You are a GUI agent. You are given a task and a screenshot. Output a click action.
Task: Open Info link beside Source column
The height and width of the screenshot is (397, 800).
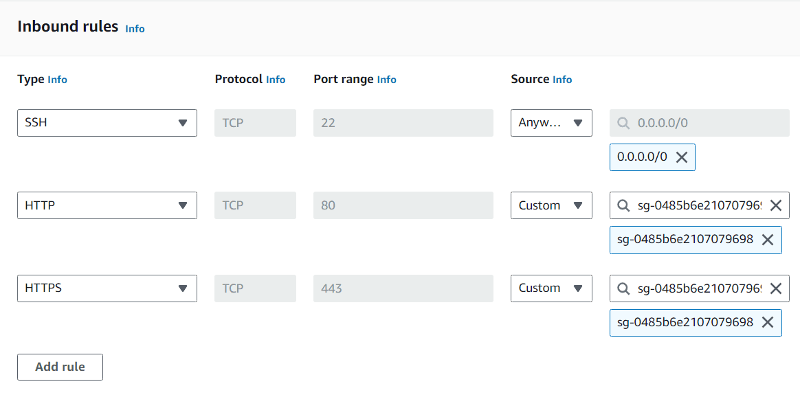562,80
